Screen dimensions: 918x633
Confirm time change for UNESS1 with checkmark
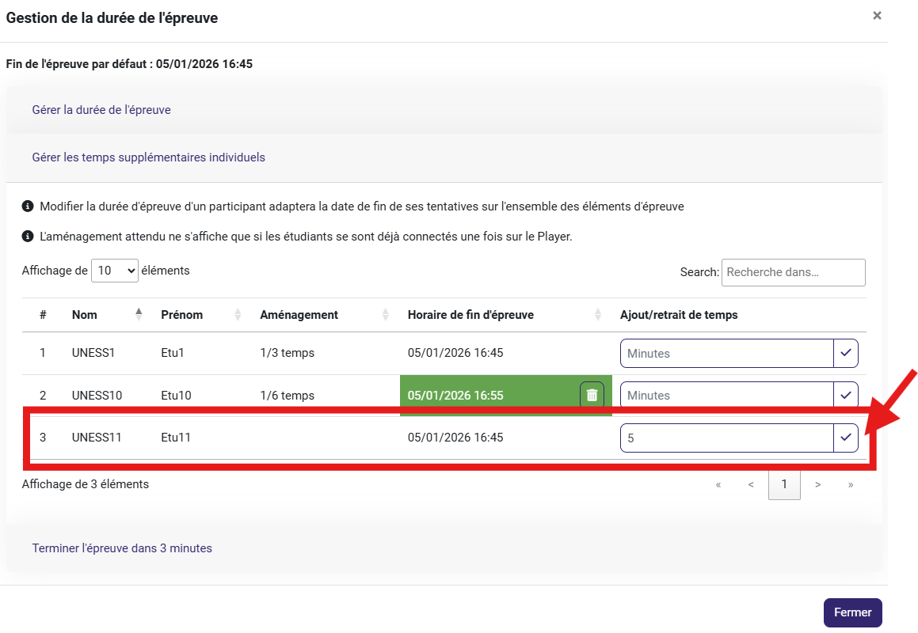(x=846, y=353)
